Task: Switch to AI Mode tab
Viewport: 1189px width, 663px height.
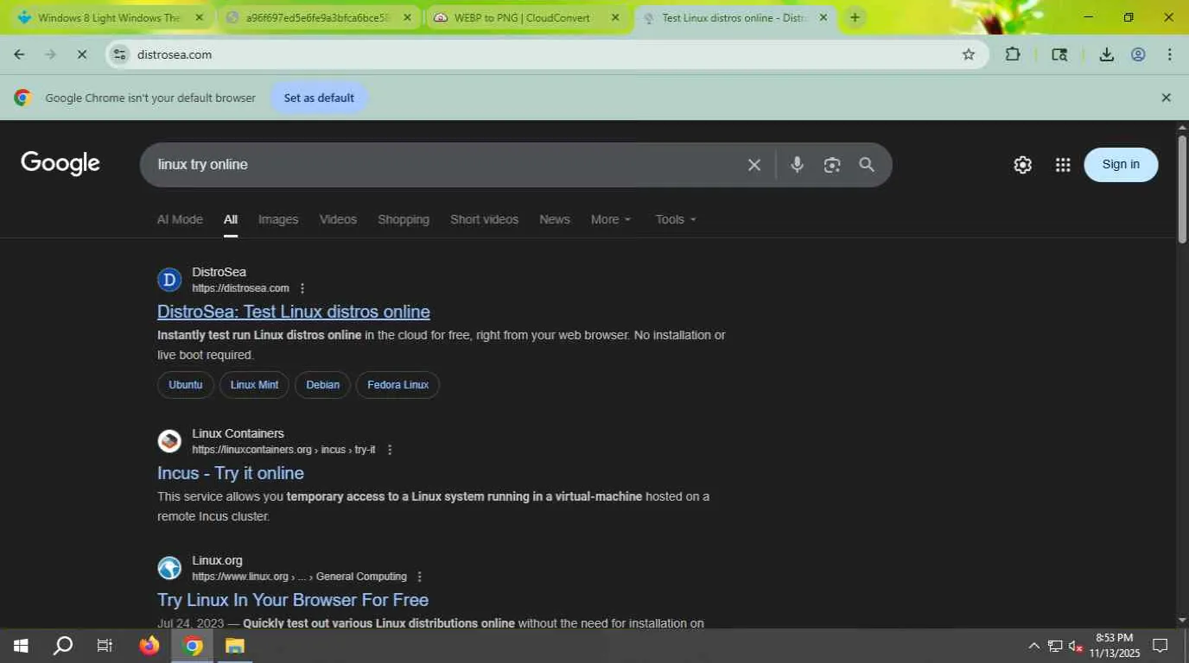Action: point(180,219)
